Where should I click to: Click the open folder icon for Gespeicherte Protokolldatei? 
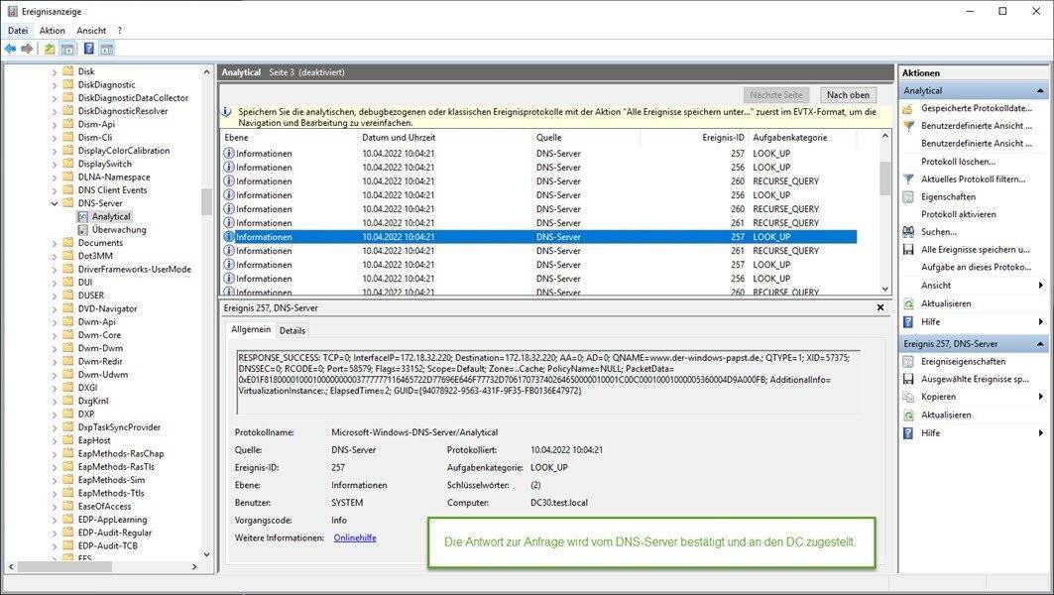(x=909, y=108)
